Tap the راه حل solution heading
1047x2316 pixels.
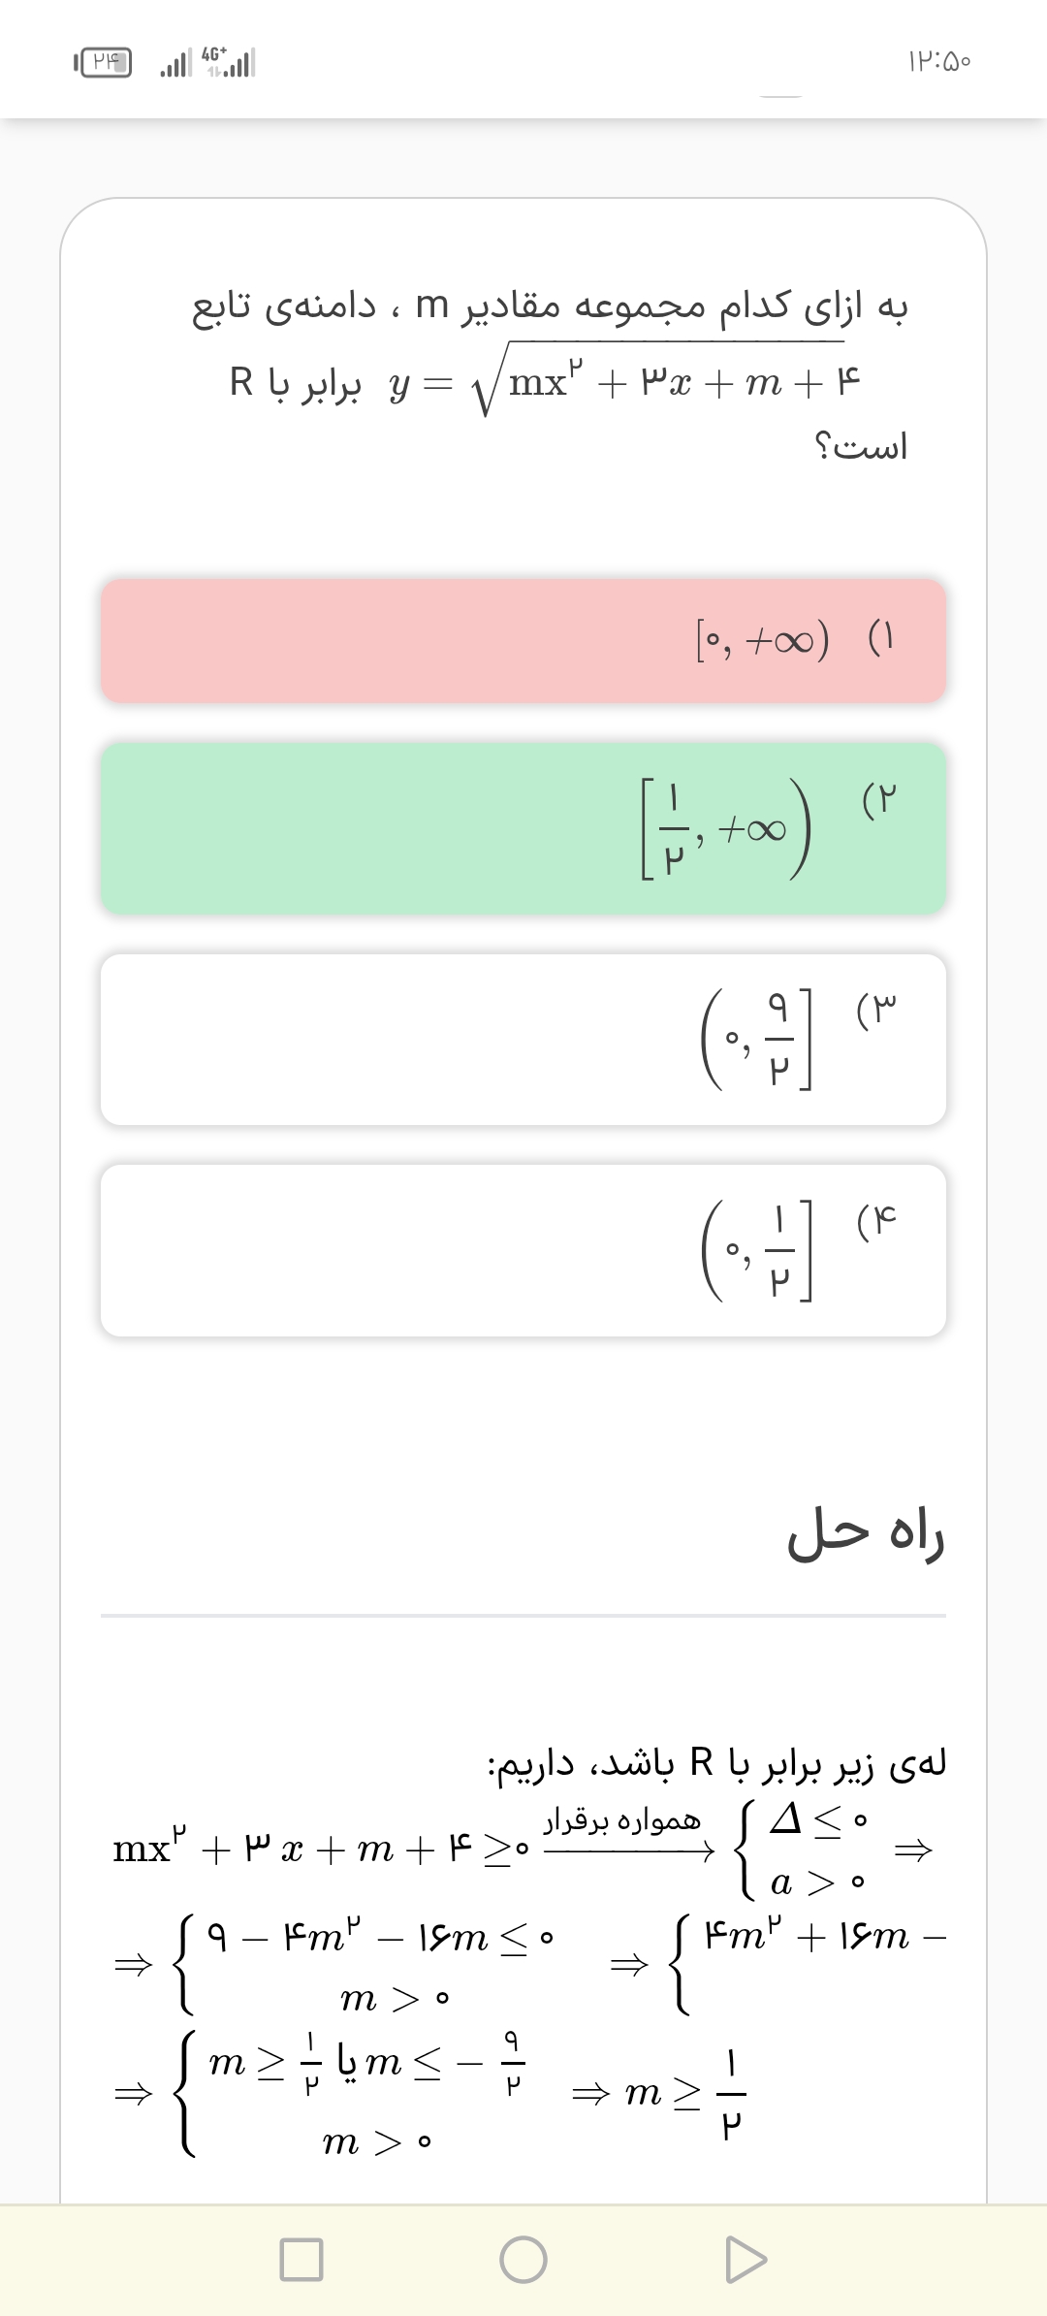[865, 1535]
